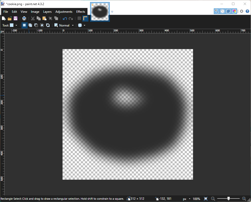This screenshot has height=202, width=251.
Task: Open the File menu
Action: point(6,12)
